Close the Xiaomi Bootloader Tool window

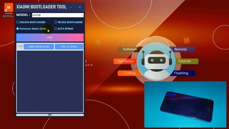pos(80,7)
